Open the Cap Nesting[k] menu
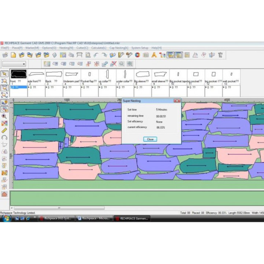Image resolution: width=264 pixels, height=264 pixels. point(119,48)
